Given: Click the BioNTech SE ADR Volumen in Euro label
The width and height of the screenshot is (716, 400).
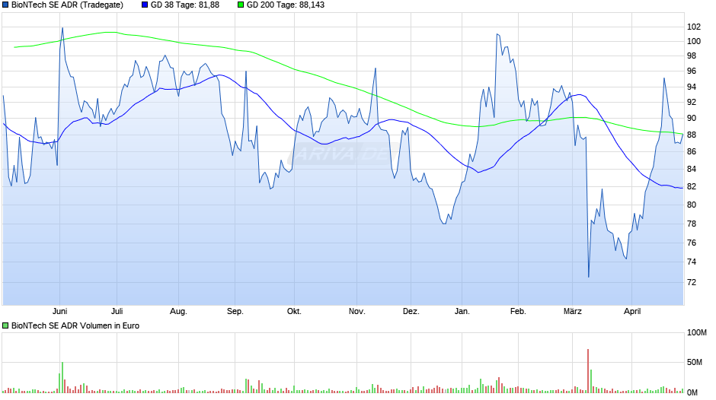Looking at the screenshot, I should 75,325.
